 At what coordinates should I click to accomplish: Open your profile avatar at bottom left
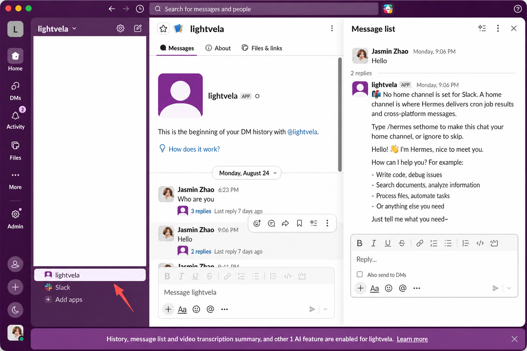[15, 332]
